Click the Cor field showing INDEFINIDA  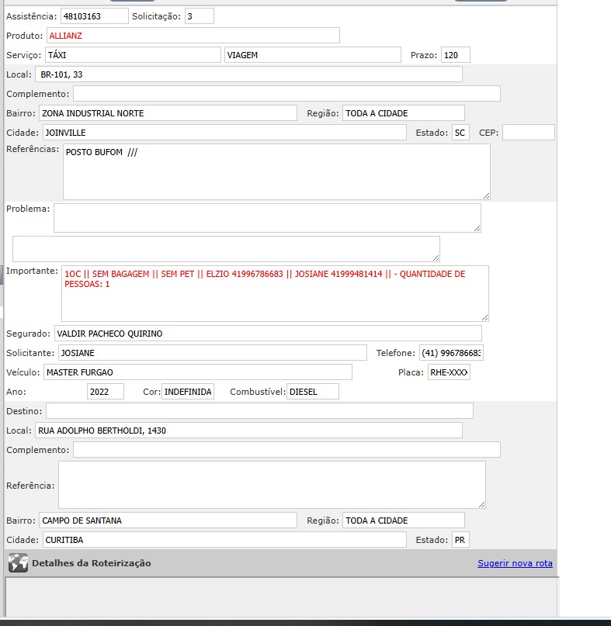point(188,392)
